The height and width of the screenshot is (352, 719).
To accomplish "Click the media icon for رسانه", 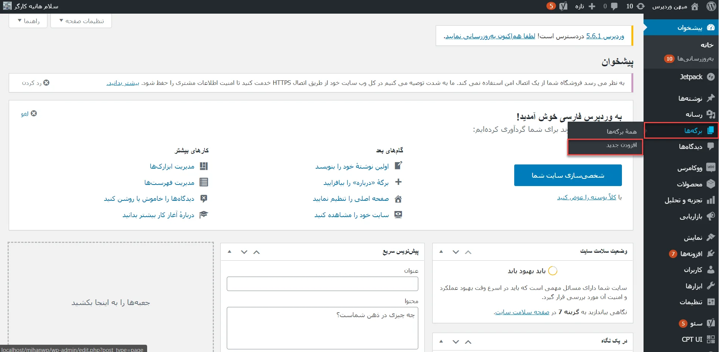I will 711,114.
